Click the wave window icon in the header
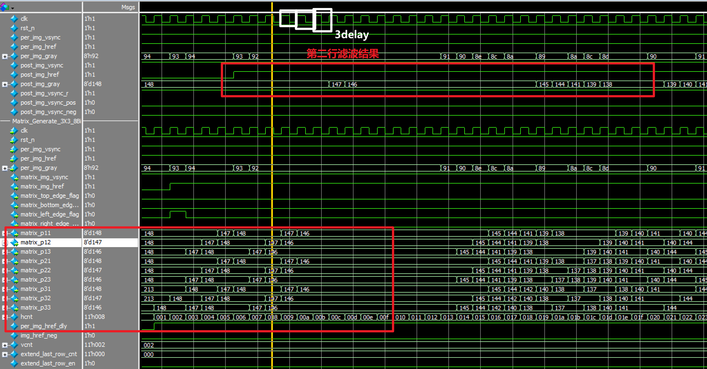 [5, 7]
